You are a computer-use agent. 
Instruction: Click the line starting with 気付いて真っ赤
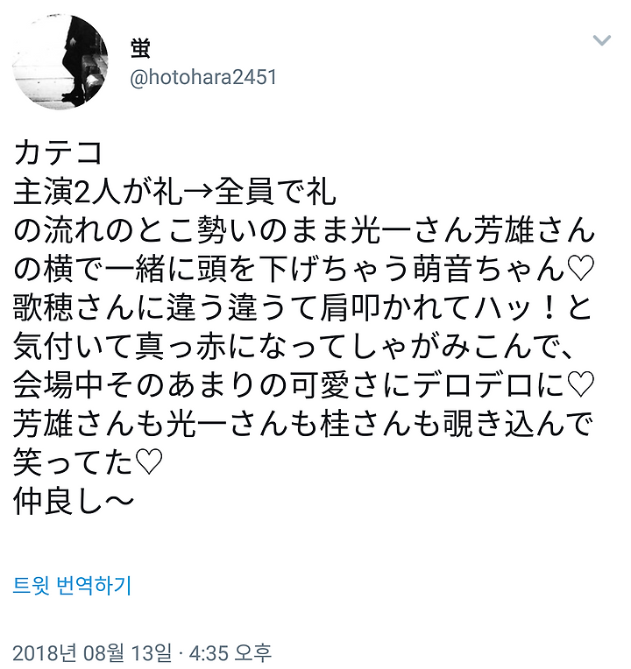(x=294, y=345)
